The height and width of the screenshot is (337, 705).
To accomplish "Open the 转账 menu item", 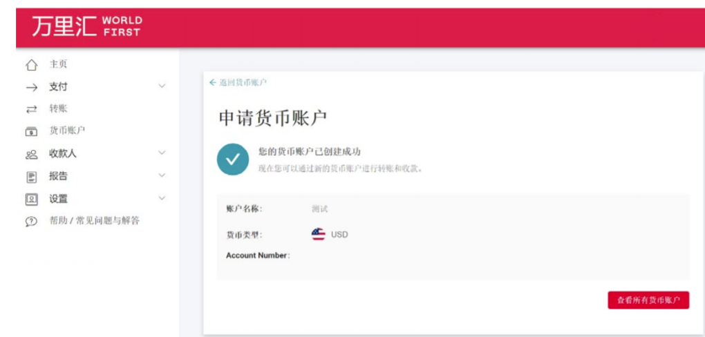I will click(58, 108).
